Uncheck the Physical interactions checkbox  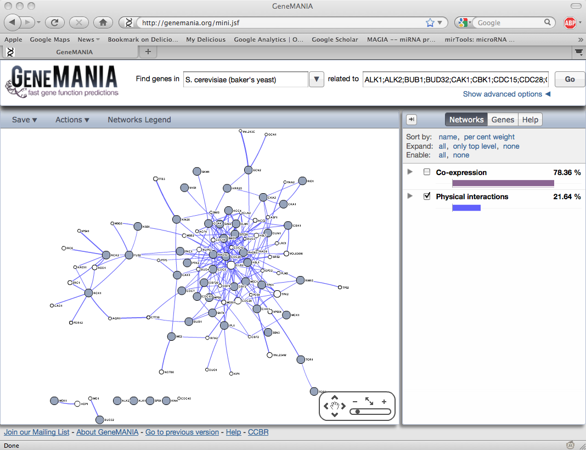[x=427, y=196]
